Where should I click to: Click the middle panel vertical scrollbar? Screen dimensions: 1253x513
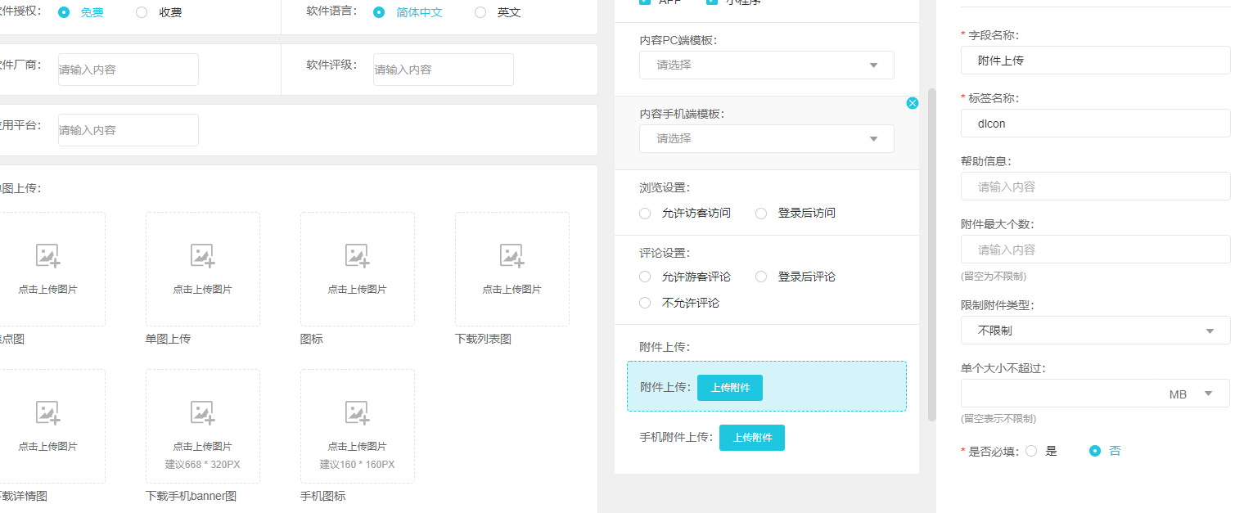(x=931, y=254)
